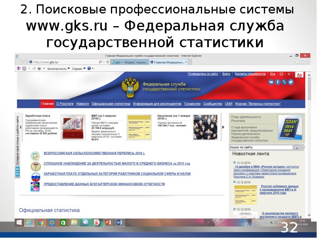Open the help icon dropdown in command bar

tap(90, 69)
